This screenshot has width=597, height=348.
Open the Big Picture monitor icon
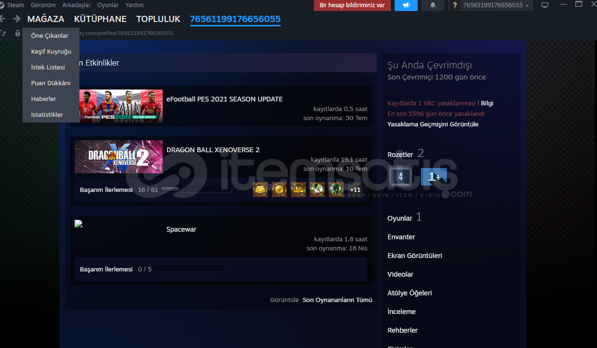[x=544, y=5]
